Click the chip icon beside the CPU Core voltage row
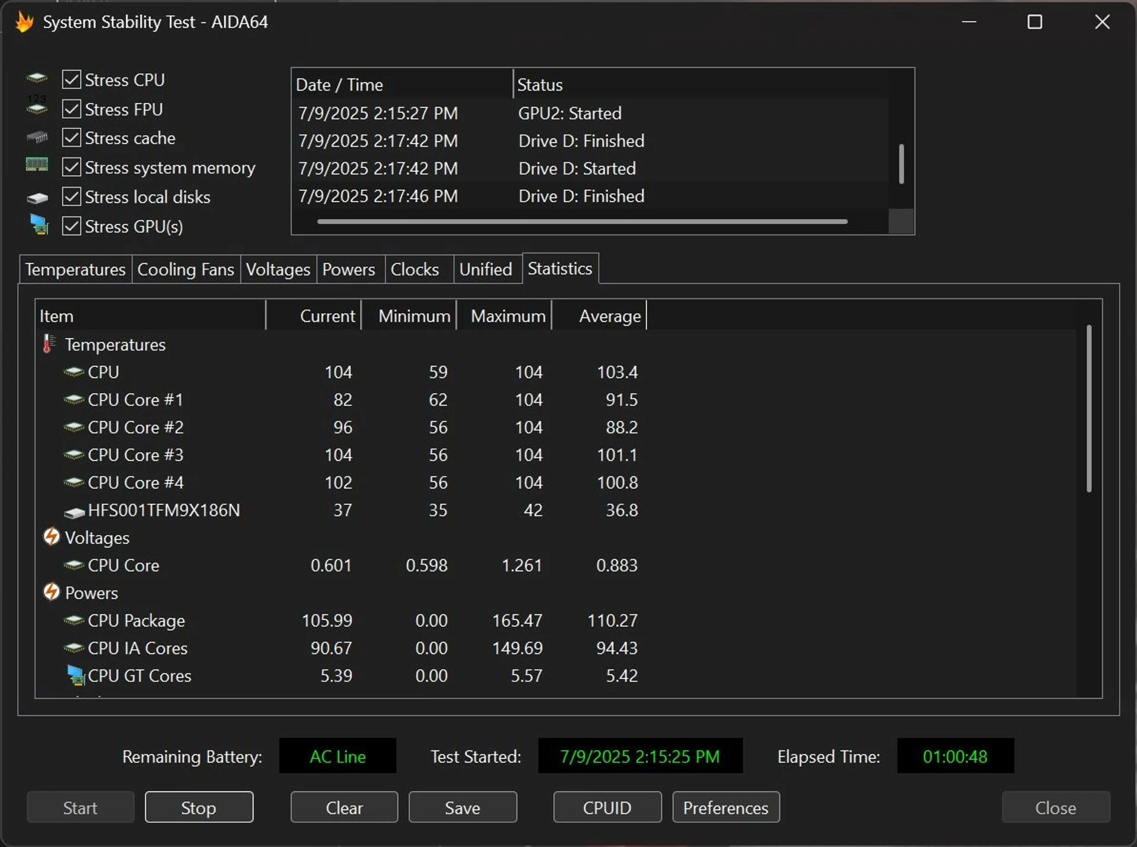Viewport: 1137px width, 847px height. (73, 565)
